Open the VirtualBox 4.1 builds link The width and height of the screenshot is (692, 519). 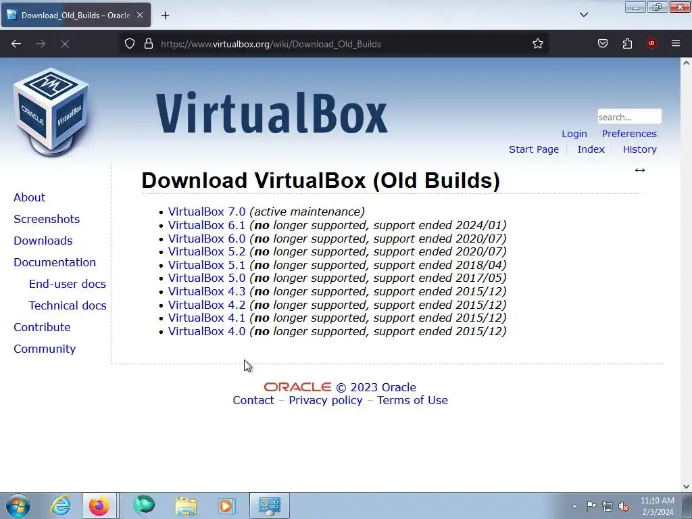[207, 318]
